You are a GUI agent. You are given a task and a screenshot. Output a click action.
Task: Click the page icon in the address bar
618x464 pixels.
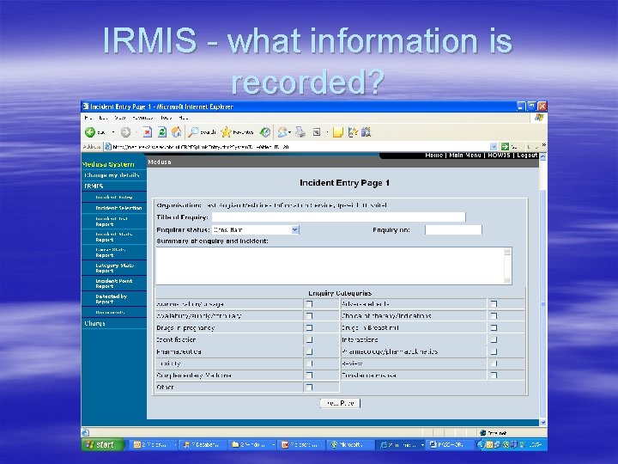[108, 147]
